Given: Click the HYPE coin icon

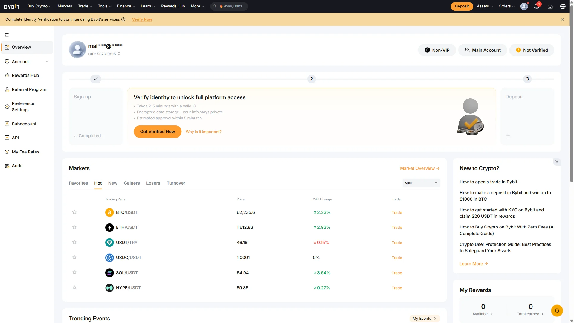Looking at the screenshot, I should tap(109, 288).
